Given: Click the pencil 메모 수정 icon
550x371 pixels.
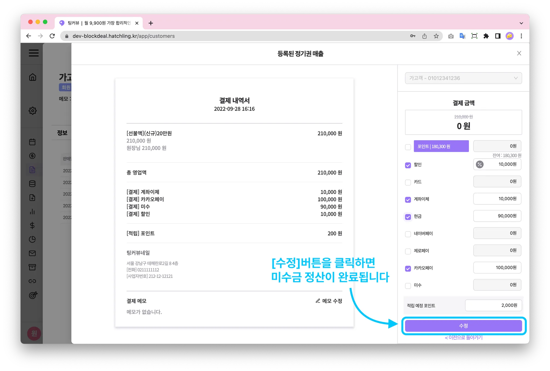Looking at the screenshot, I should pyautogui.click(x=318, y=301).
